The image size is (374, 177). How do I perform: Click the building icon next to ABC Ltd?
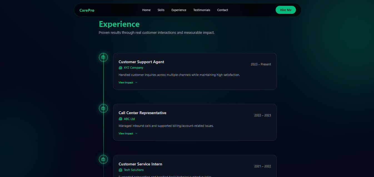(120, 119)
